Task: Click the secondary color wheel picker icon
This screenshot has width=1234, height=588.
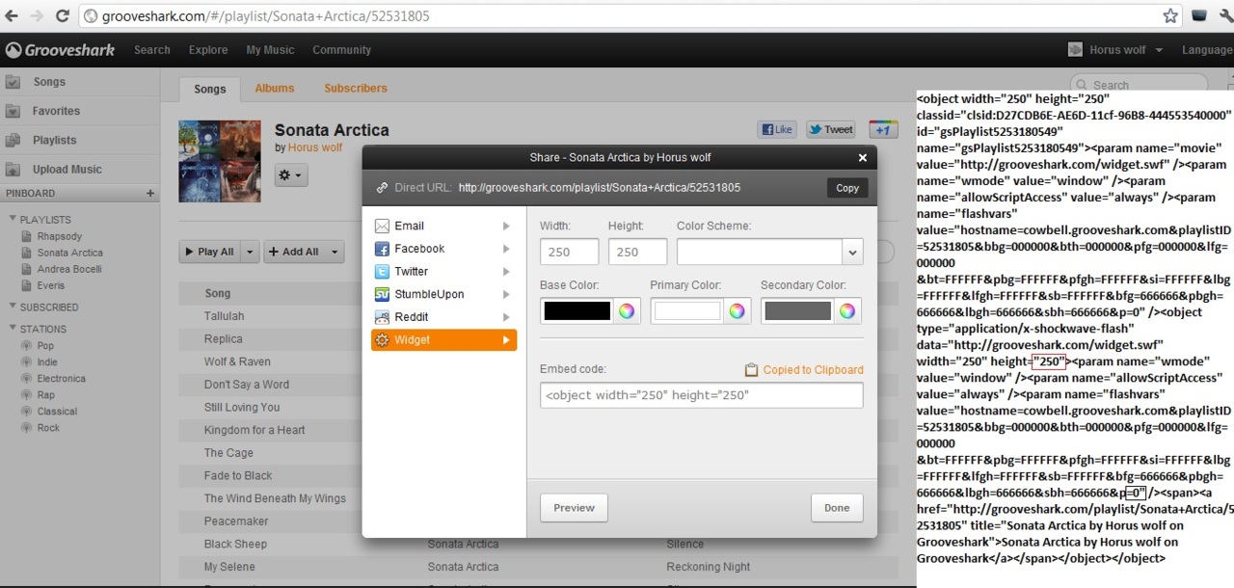Action: tap(846, 310)
